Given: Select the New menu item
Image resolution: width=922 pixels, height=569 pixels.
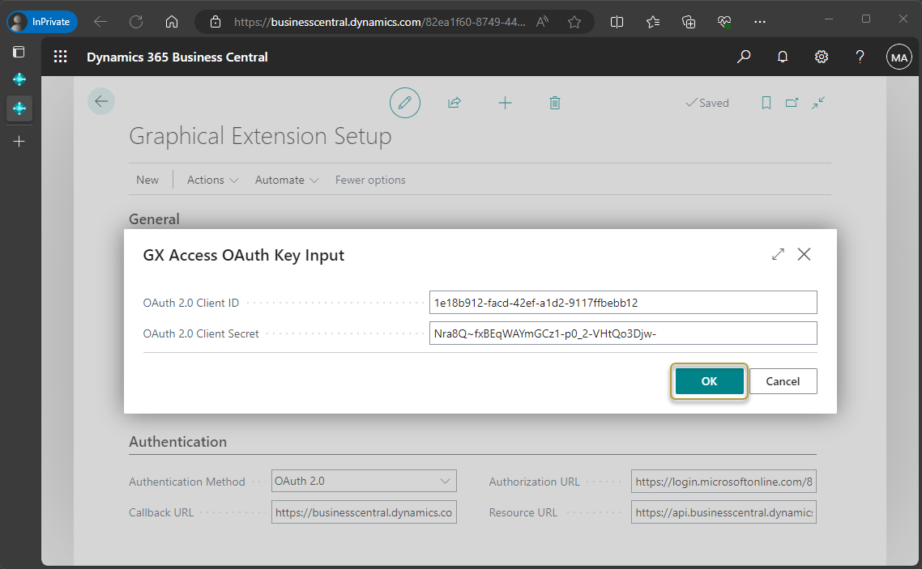Looking at the screenshot, I should (x=147, y=179).
